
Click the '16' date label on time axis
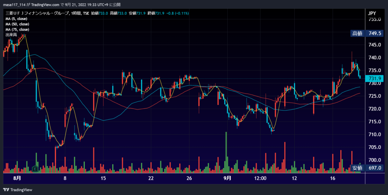pos(333,178)
